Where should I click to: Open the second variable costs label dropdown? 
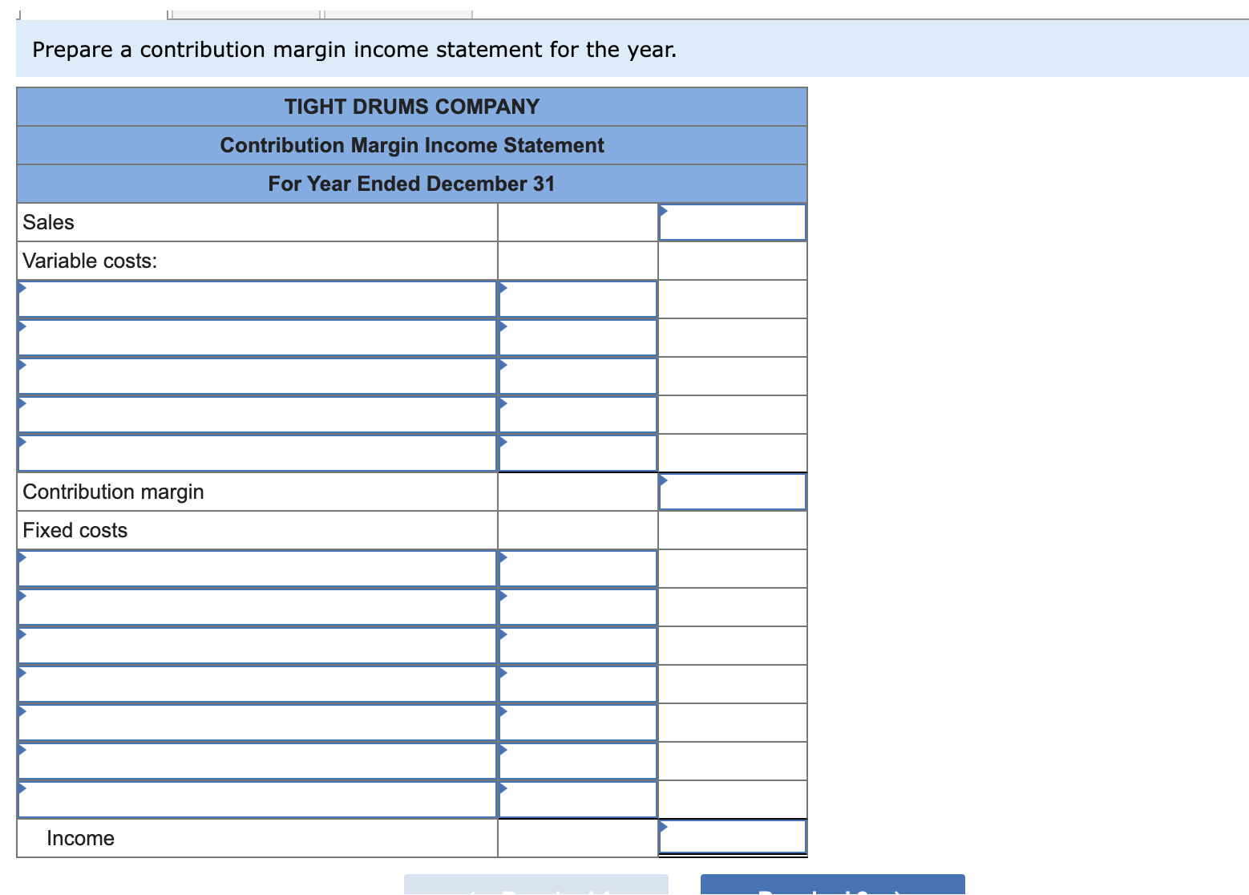257,337
